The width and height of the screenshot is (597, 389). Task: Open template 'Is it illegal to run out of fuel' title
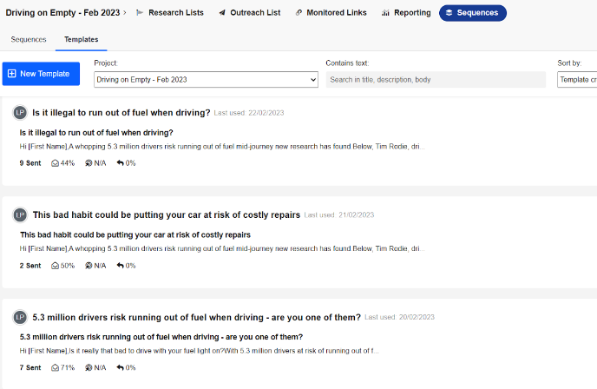pyautogui.click(x=121, y=113)
